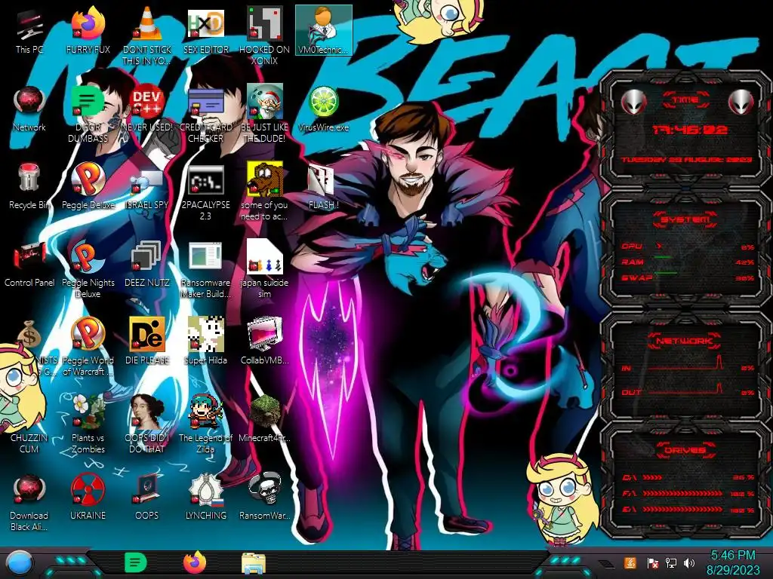This screenshot has height=579, width=773.
Task: Launch the Firefox desktop shortcut icon
Action: (x=88, y=23)
